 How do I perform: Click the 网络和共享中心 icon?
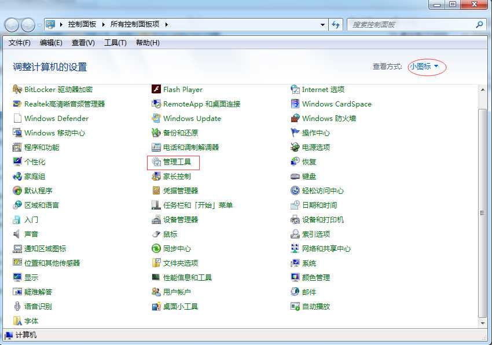tap(295, 248)
